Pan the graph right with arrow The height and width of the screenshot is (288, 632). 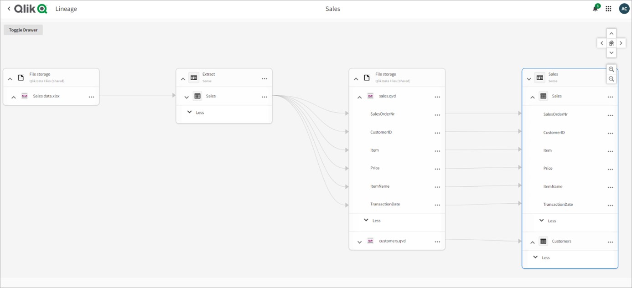[621, 43]
